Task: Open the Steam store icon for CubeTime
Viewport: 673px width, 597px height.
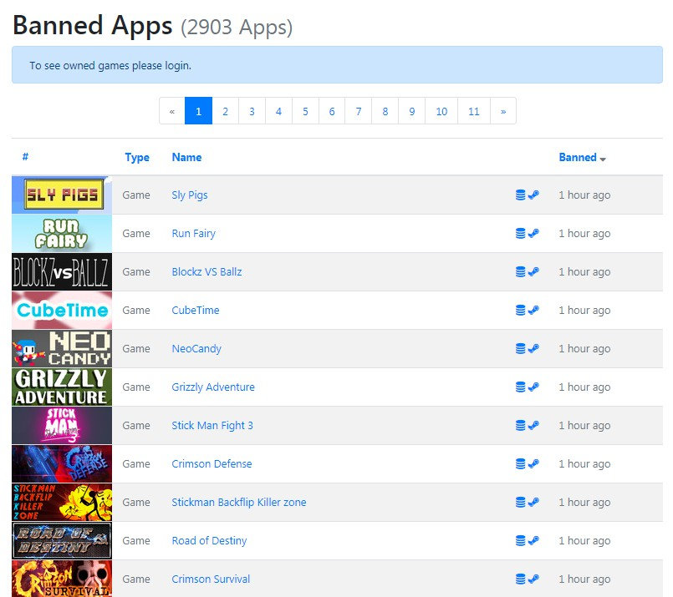Action: pos(533,311)
